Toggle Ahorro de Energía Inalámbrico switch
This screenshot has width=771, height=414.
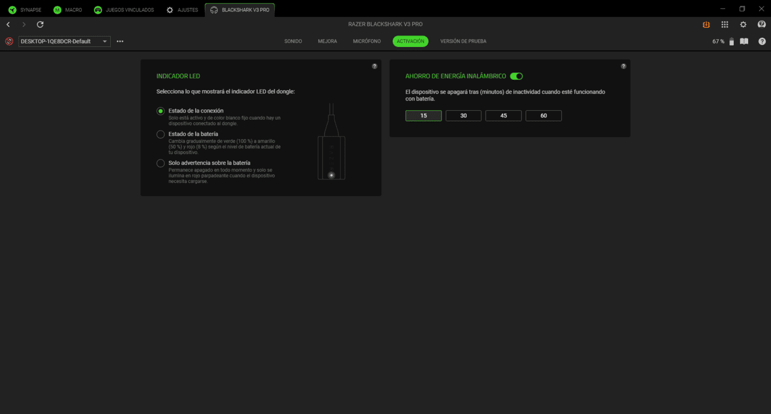click(516, 76)
